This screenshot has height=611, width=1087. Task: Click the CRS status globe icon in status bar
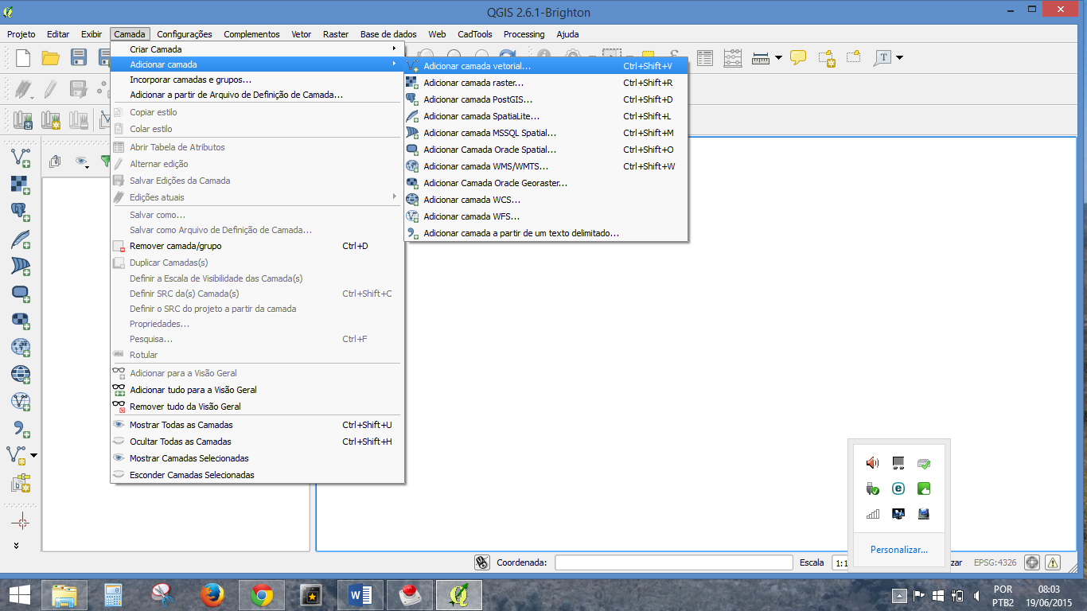point(1032,562)
